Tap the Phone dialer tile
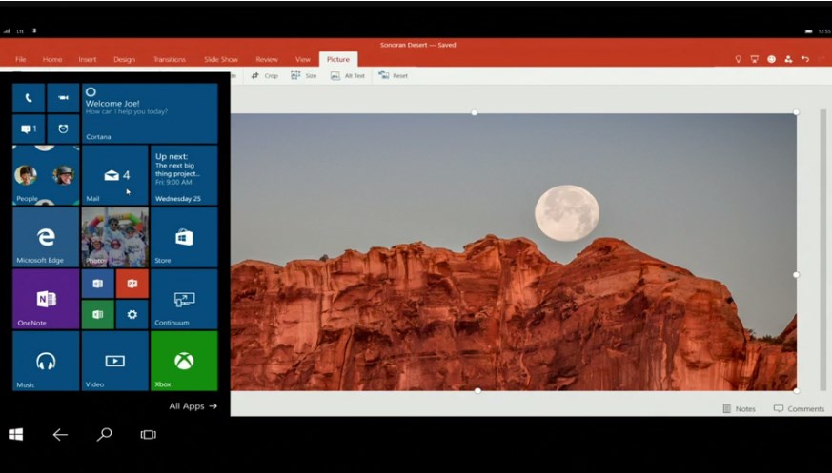Image resolution: width=832 pixels, height=473 pixels. (29, 98)
